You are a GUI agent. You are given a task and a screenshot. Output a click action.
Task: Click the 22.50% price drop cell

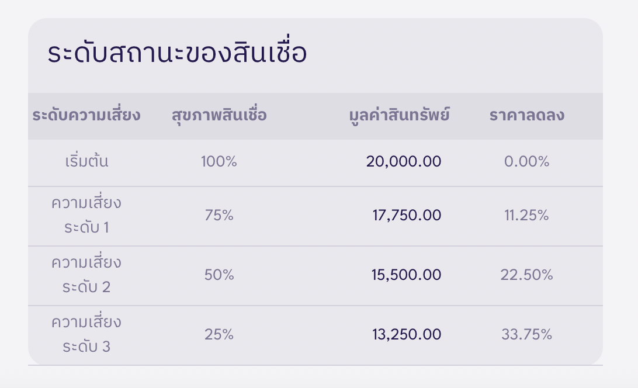526,275
